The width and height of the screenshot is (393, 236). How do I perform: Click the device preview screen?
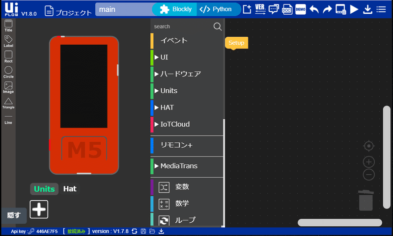point(84,86)
